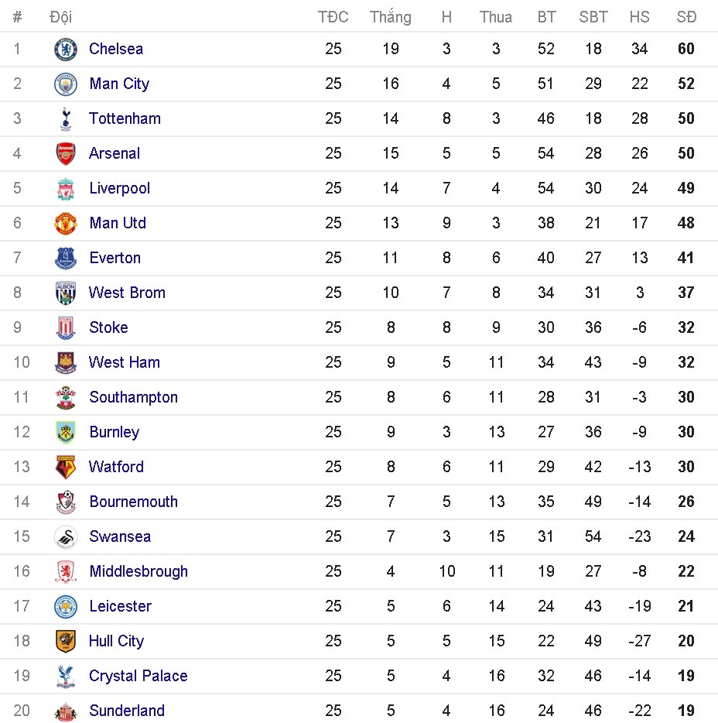Click the Man Utd crest icon
Viewport: 718px width, 723px height.
click(66, 224)
